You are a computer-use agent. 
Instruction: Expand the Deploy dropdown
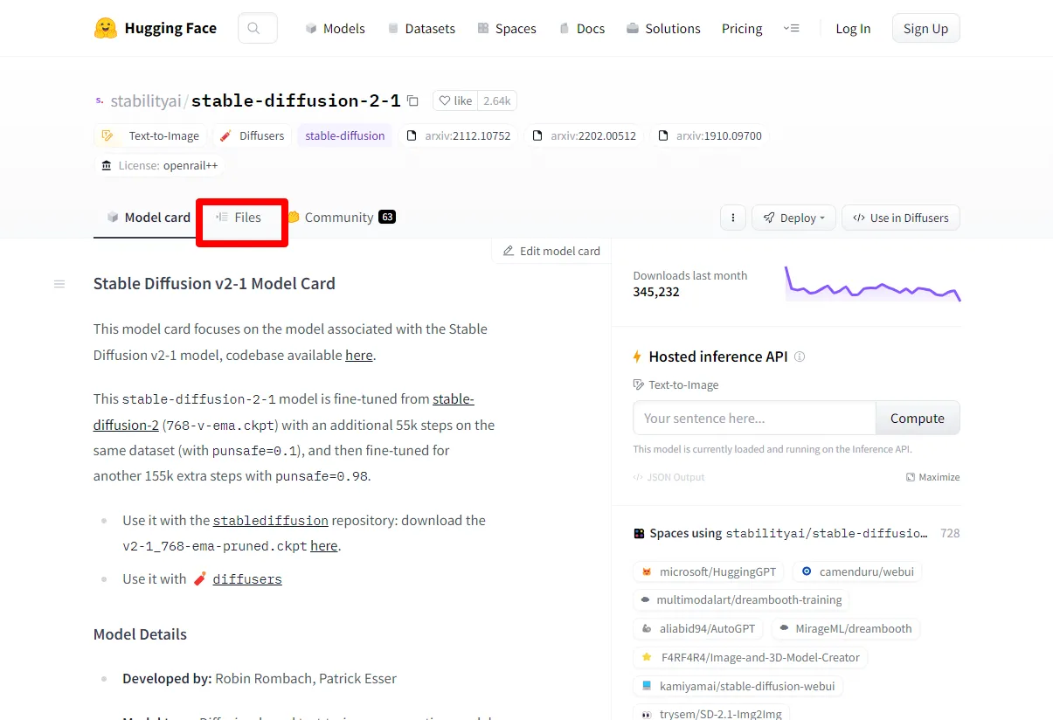(793, 218)
